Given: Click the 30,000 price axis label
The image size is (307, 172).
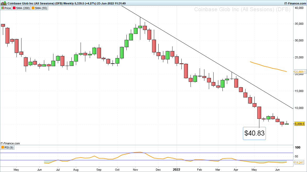Looking at the screenshot, I should tap(299, 41).
